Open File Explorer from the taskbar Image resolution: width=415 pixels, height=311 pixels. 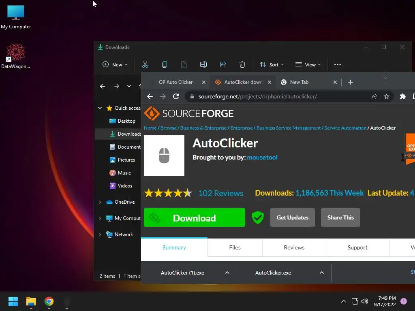click(x=31, y=301)
